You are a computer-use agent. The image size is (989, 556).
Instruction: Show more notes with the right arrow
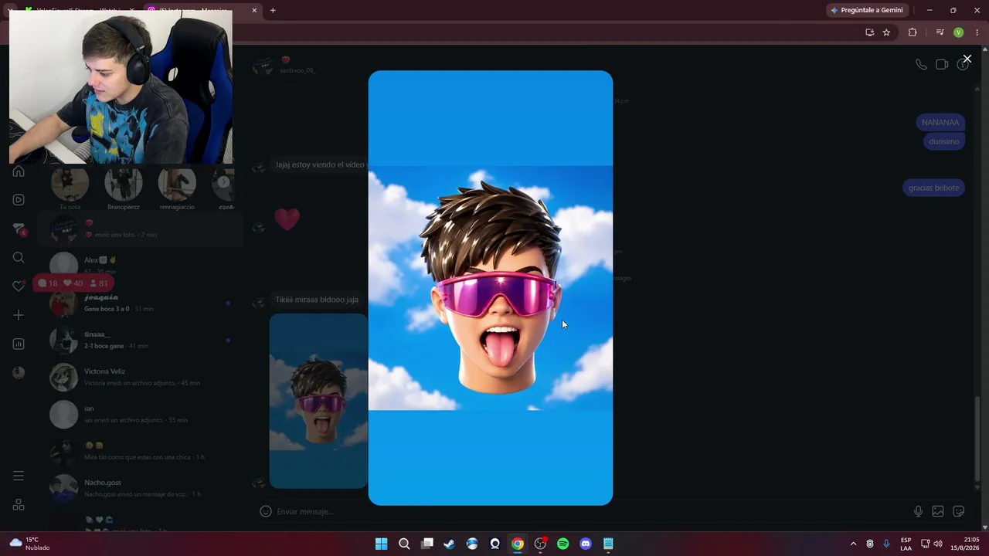click(223, 182)
